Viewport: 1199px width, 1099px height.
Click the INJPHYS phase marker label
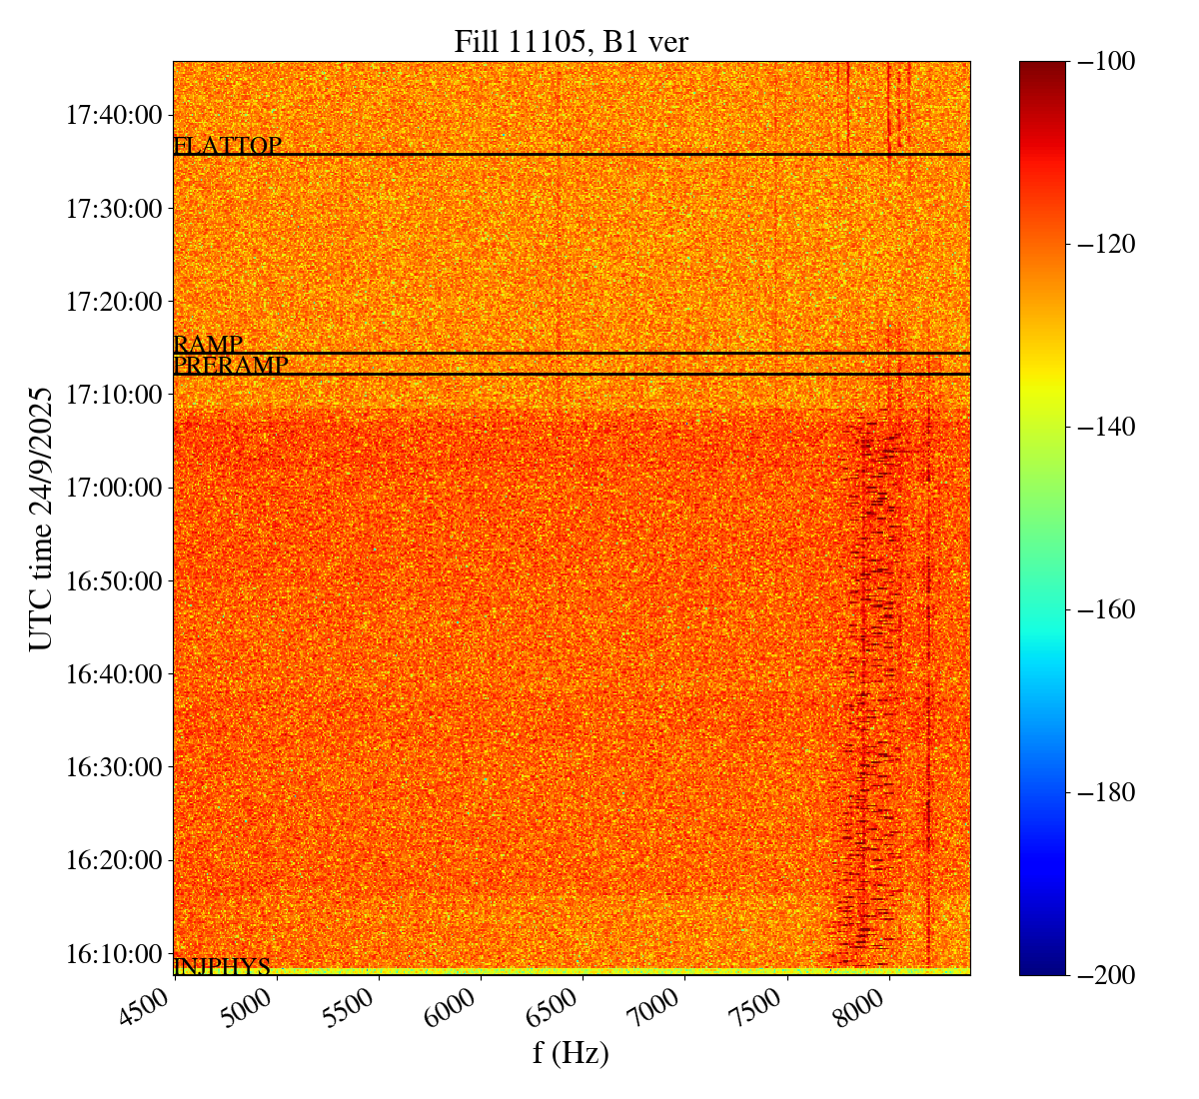[222, 966]
